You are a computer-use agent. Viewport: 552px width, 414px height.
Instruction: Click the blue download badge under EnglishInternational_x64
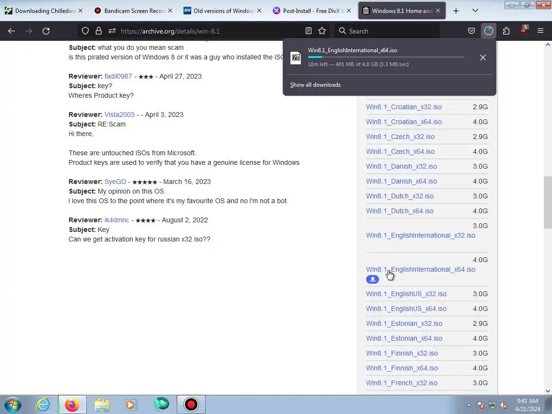pyautogui.click(x=372, y=279)
